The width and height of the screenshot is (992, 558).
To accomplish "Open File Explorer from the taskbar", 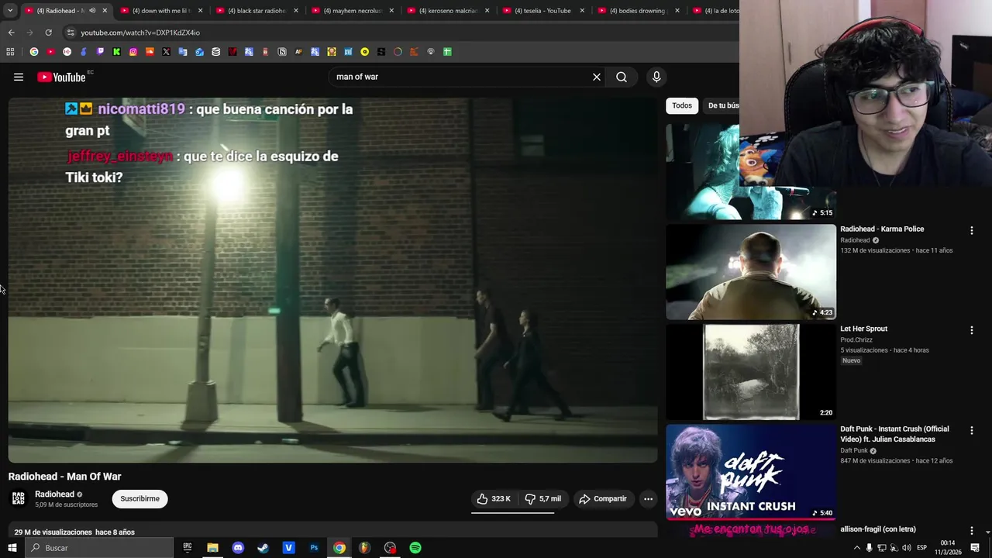I will pos(212,548).
